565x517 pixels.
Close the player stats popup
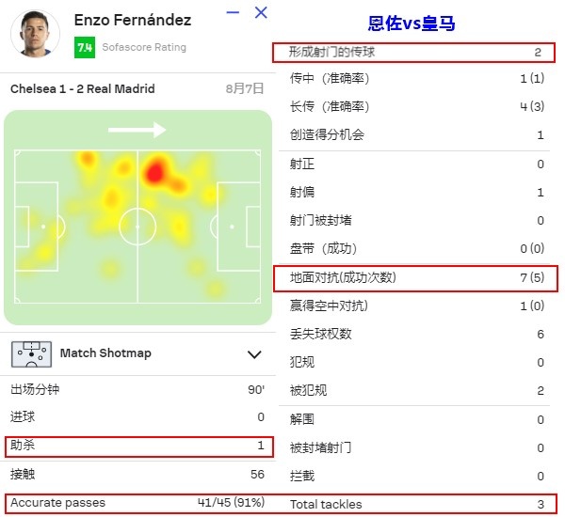tap(261, 12)
